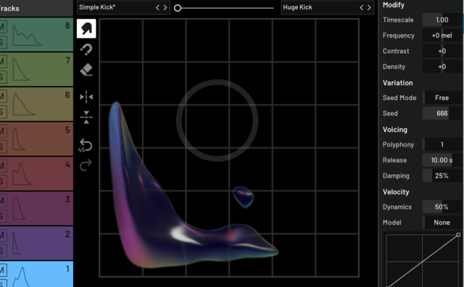Click previous preset arrow beside Simple Kick
464x287 pixels.
158,8
